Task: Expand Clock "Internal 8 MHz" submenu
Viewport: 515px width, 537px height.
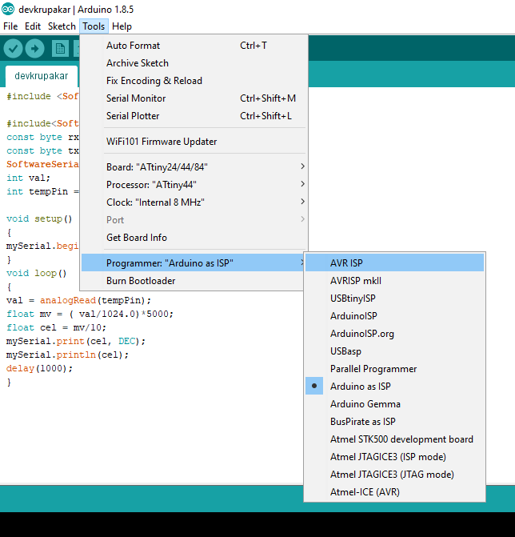Action: 194,202
